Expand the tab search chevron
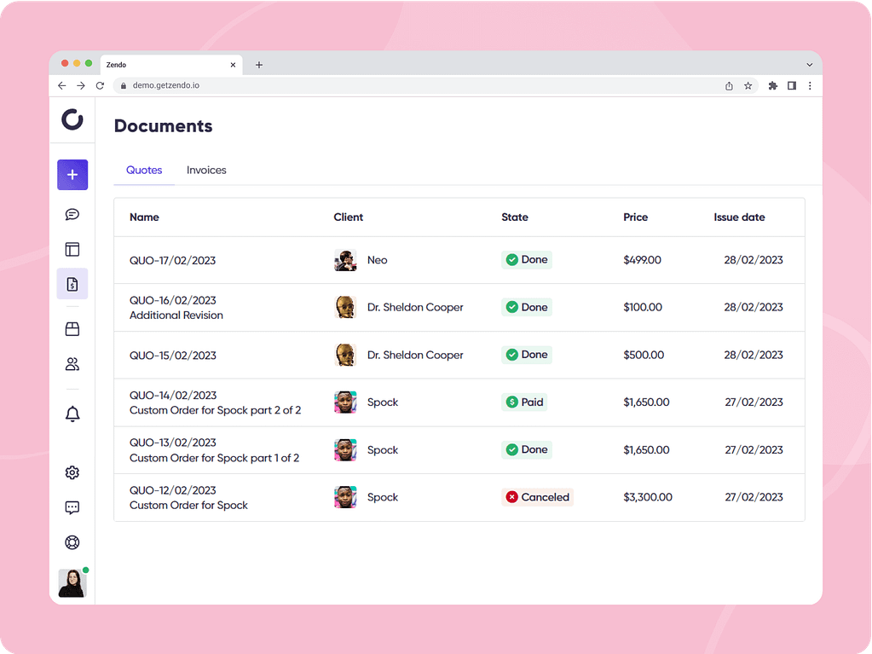Viewport: 872px width, 654px height. pyautogui.click(x=810, y=65)
